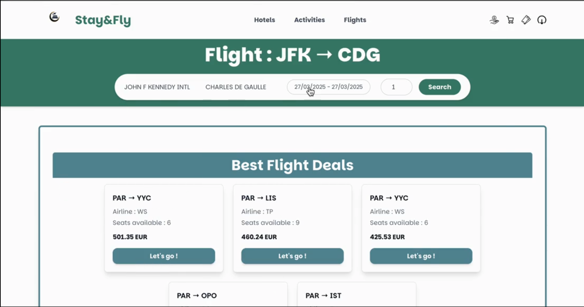Go to the Flights menu item
Image resolution: width=584 pixels, height=307 pixels.
coord(355,20)
